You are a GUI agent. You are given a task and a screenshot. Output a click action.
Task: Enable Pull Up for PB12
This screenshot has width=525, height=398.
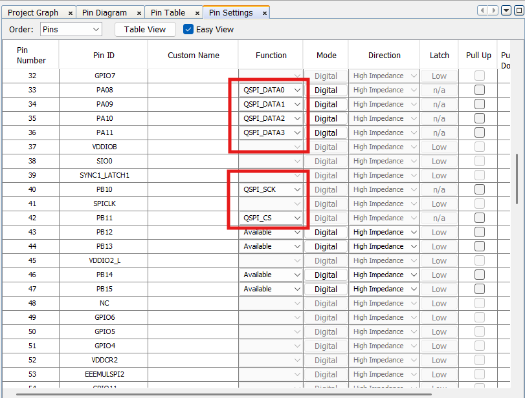pos(480,232)
